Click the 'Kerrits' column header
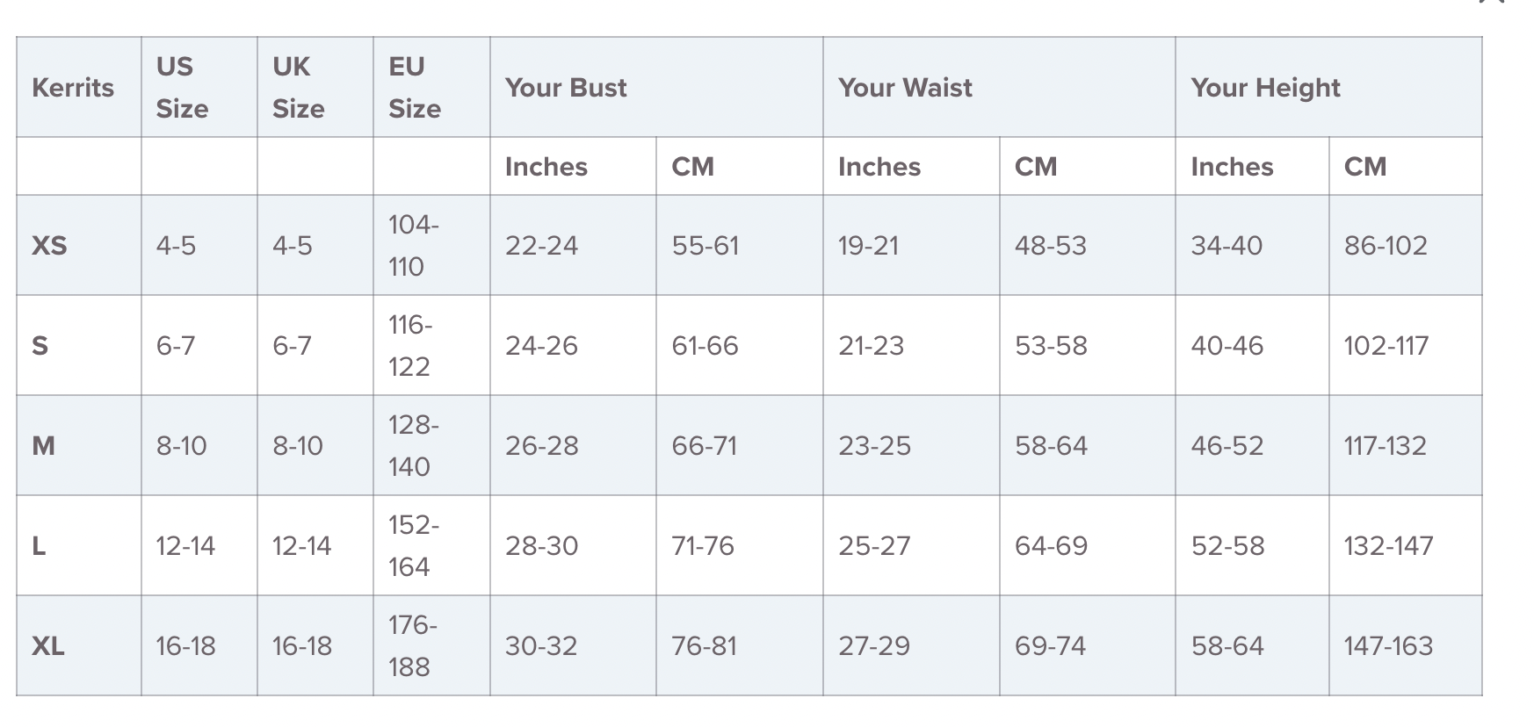 point(73,88)
